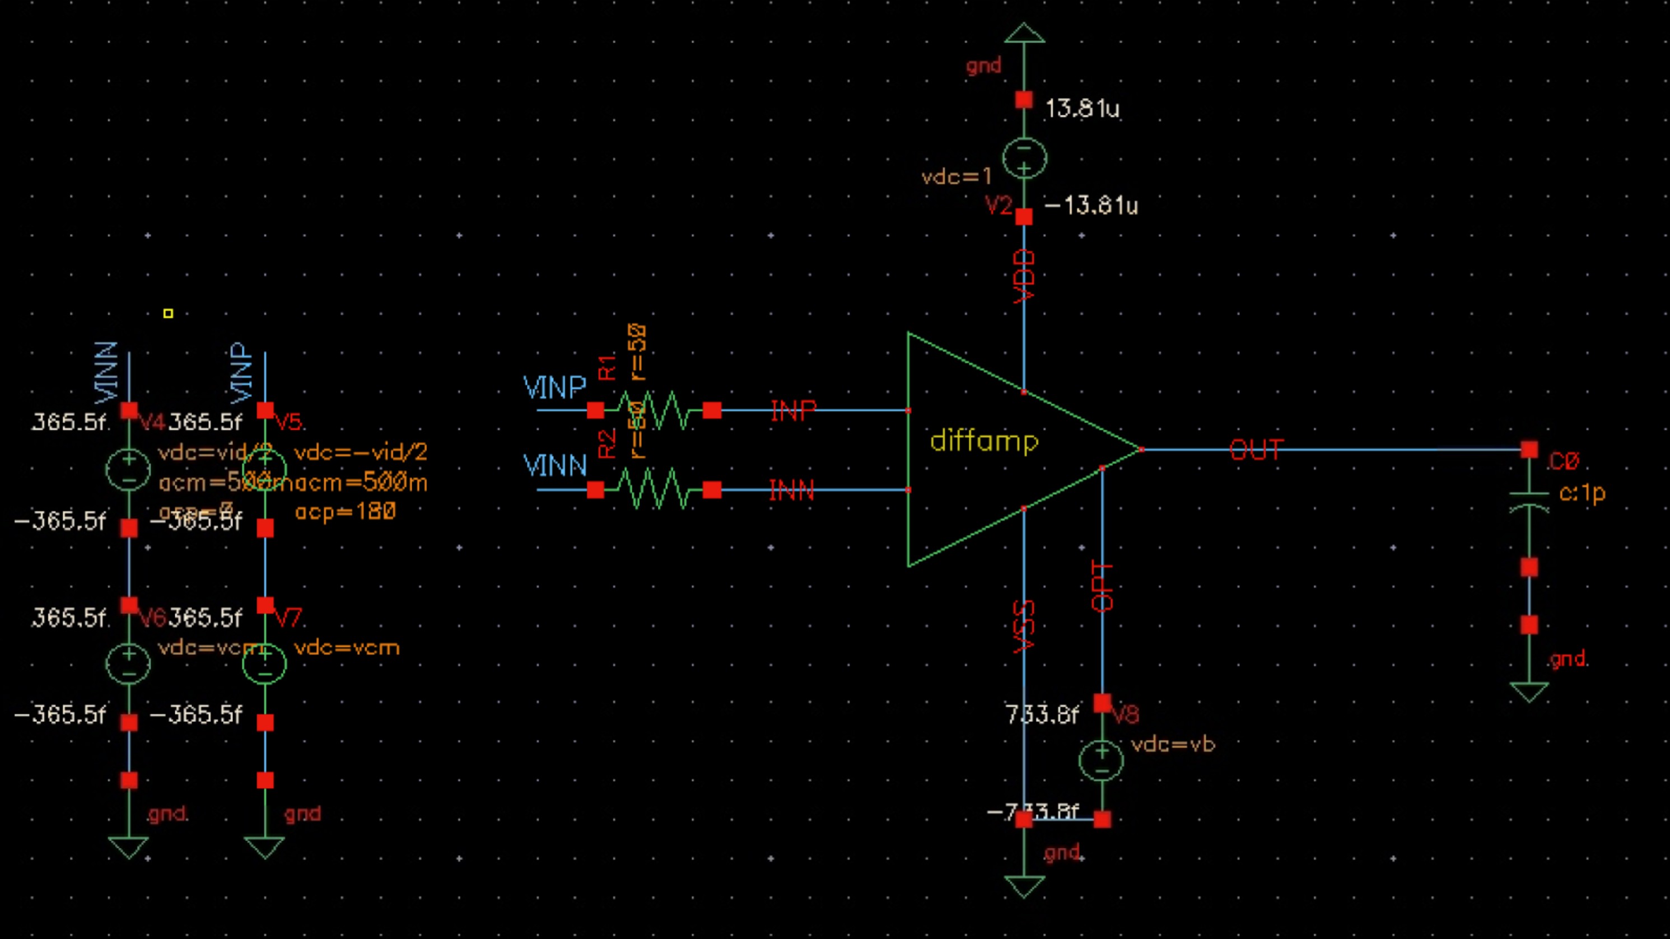The height and width of the screenshot is (939, 1670).
Task: Click the INP net label
Action: tap(793, 410)
